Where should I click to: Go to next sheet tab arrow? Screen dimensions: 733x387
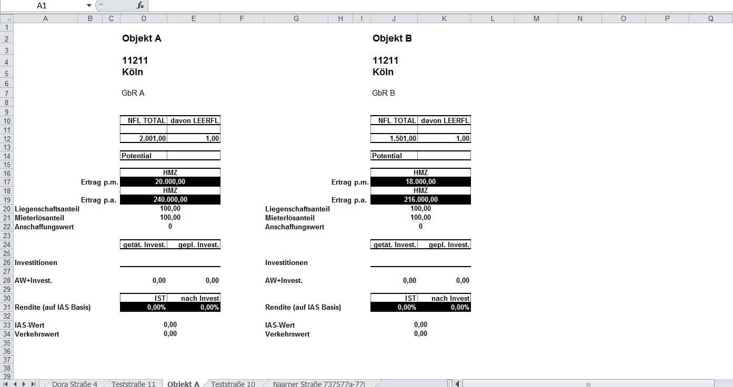pos(24,384)
